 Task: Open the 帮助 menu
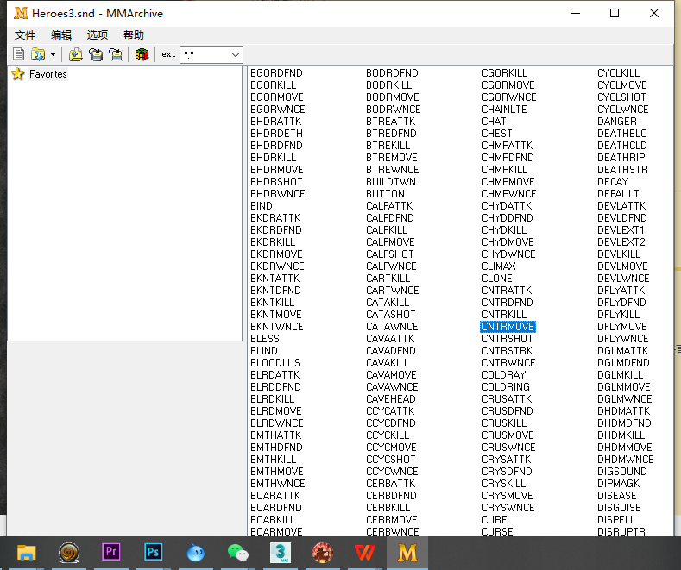[x=133, y=34]
